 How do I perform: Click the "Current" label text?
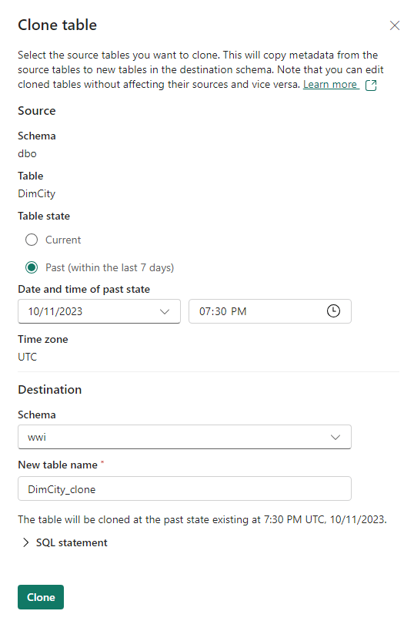point(63,240)
